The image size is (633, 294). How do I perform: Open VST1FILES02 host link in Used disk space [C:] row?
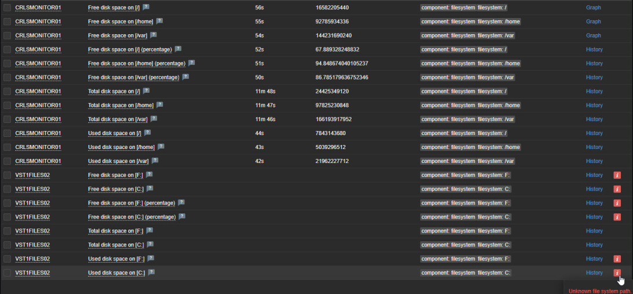tap(32, 273)
